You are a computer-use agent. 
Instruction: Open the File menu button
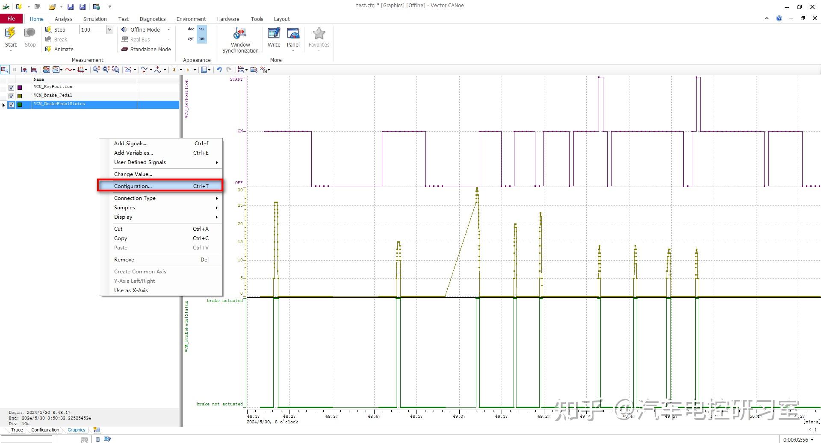(x=11, y=19)
